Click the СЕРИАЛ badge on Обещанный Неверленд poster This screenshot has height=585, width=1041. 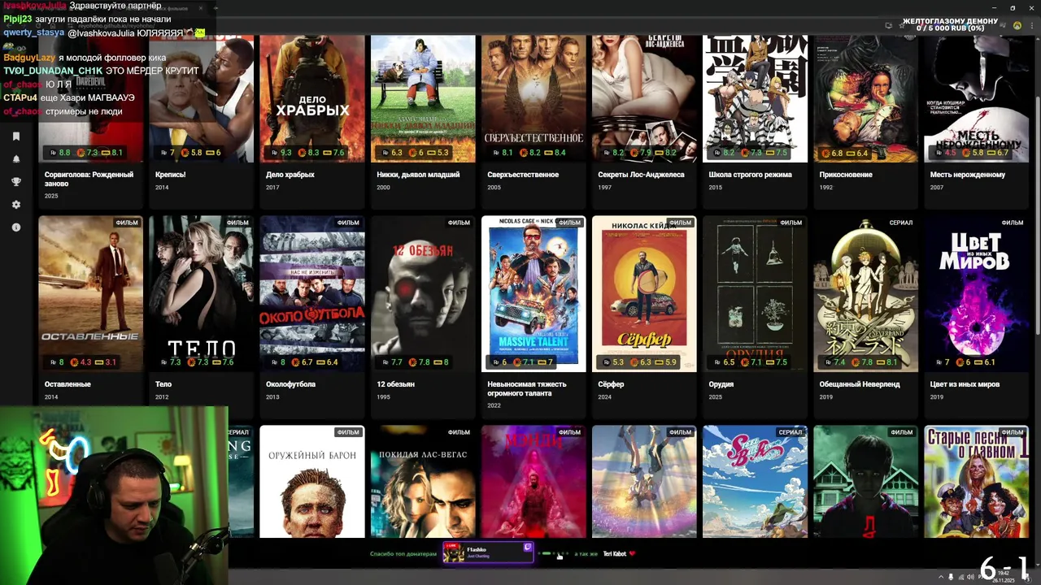pyautogui.click(x=900, y=223)
